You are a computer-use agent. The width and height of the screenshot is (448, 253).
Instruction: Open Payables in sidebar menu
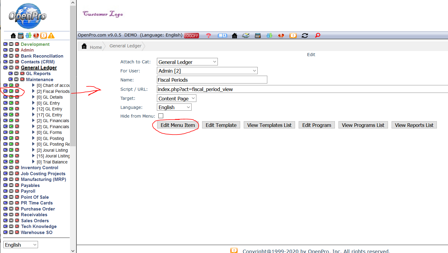click(30, 185)
